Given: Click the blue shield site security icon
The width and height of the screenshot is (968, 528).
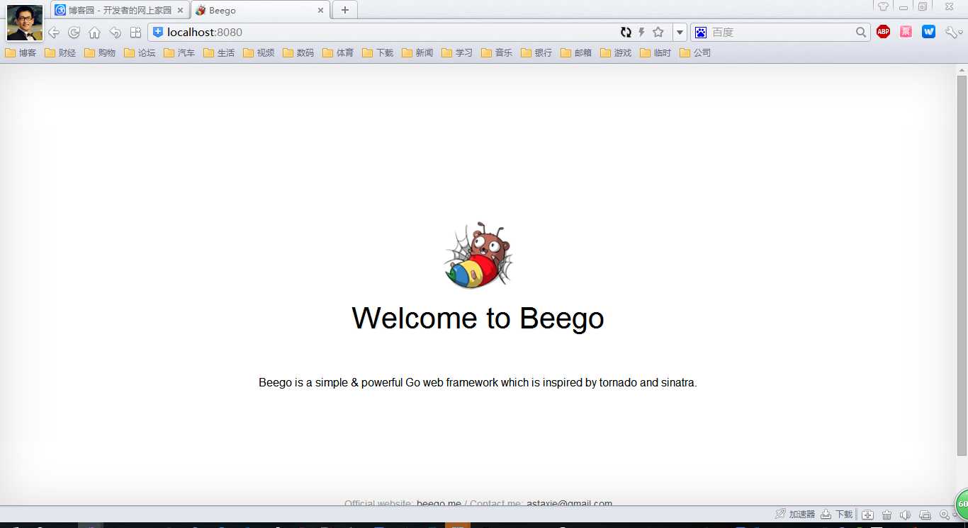Looking at the screenshot, I should click(x=158, y=32).
